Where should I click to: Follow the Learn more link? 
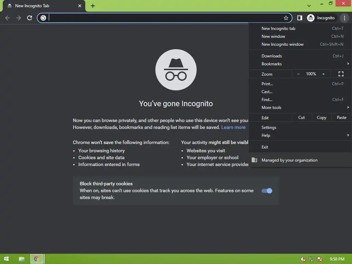233,127
